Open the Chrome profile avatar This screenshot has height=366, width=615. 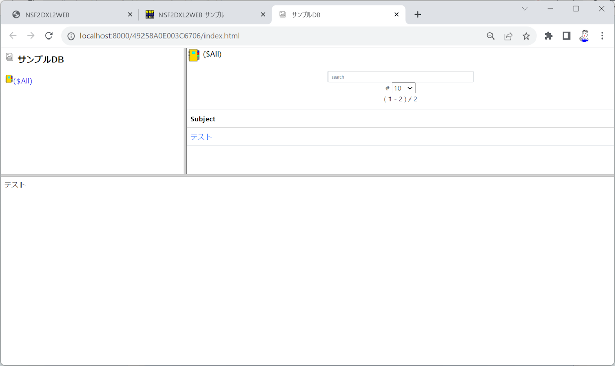point(584,36)
